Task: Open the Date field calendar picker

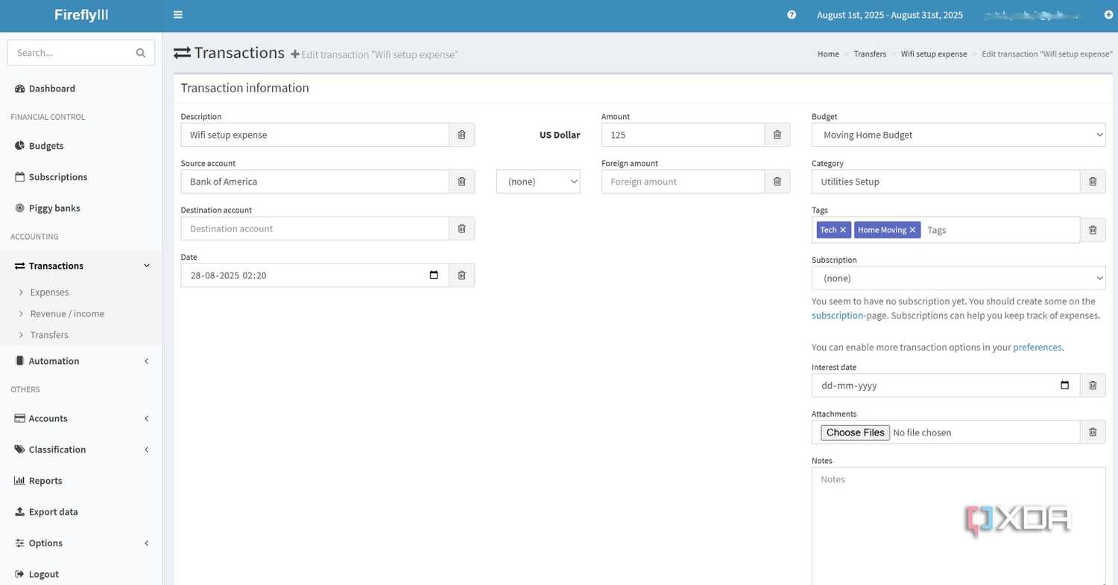Action: (x=434, y=275)
